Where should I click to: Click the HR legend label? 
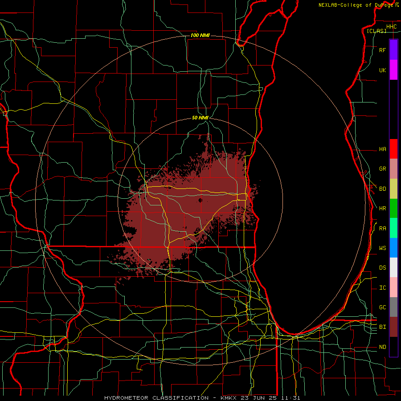[x=382, y=209]
